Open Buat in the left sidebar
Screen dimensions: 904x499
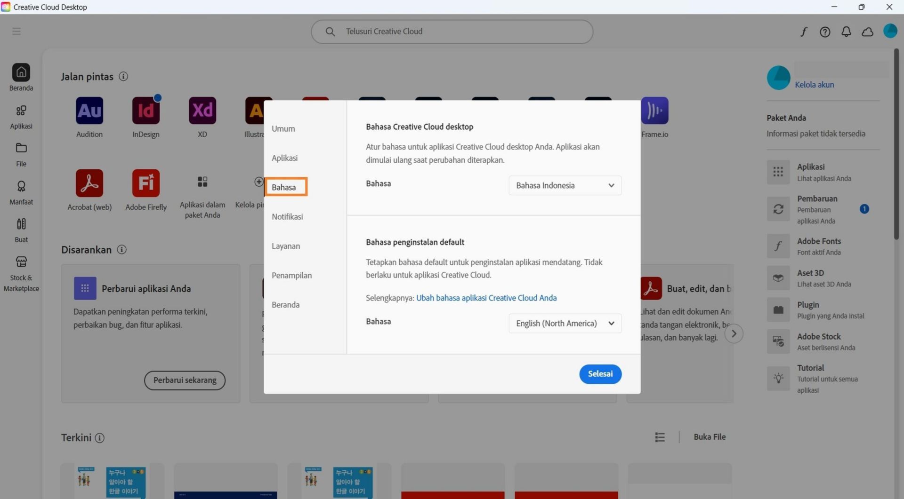click(x=21, y=230)
